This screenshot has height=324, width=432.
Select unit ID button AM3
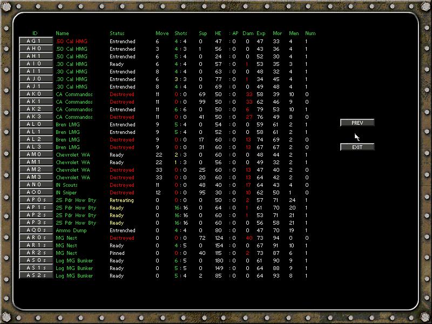[36, 178]
